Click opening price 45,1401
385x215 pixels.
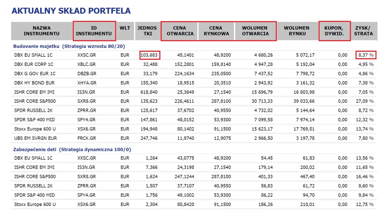[185, 55]
